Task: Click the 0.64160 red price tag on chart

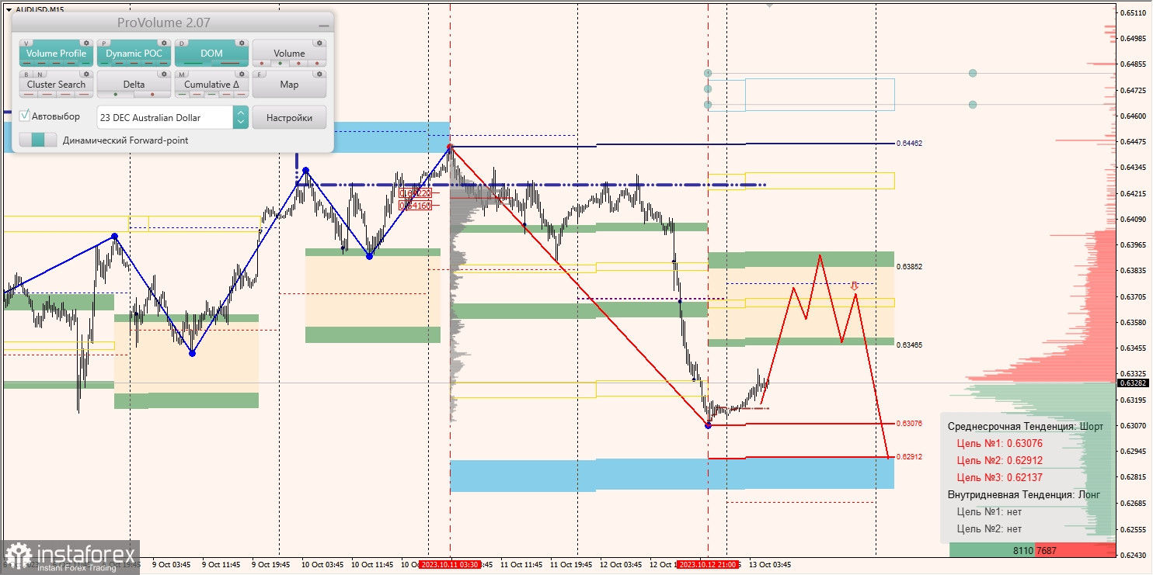Action: tap(416, 206)
